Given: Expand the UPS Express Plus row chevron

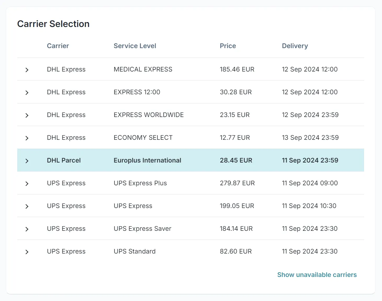Looking at the screenshot, I should coord(27,184).
